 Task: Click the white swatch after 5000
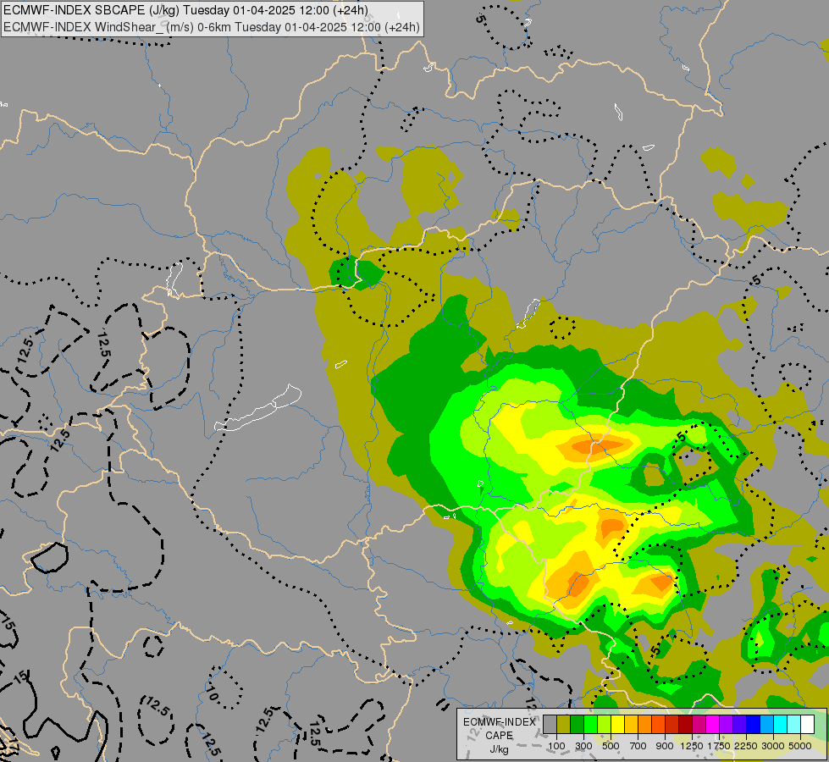807,724
